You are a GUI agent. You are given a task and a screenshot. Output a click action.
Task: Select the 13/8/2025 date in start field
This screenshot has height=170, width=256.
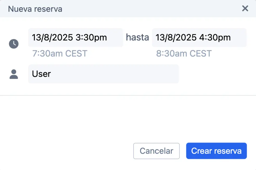tap(52, 38)
